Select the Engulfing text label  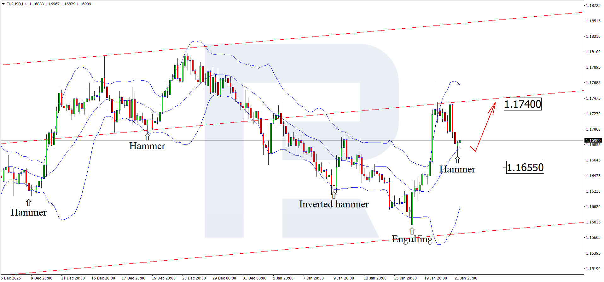412,239
